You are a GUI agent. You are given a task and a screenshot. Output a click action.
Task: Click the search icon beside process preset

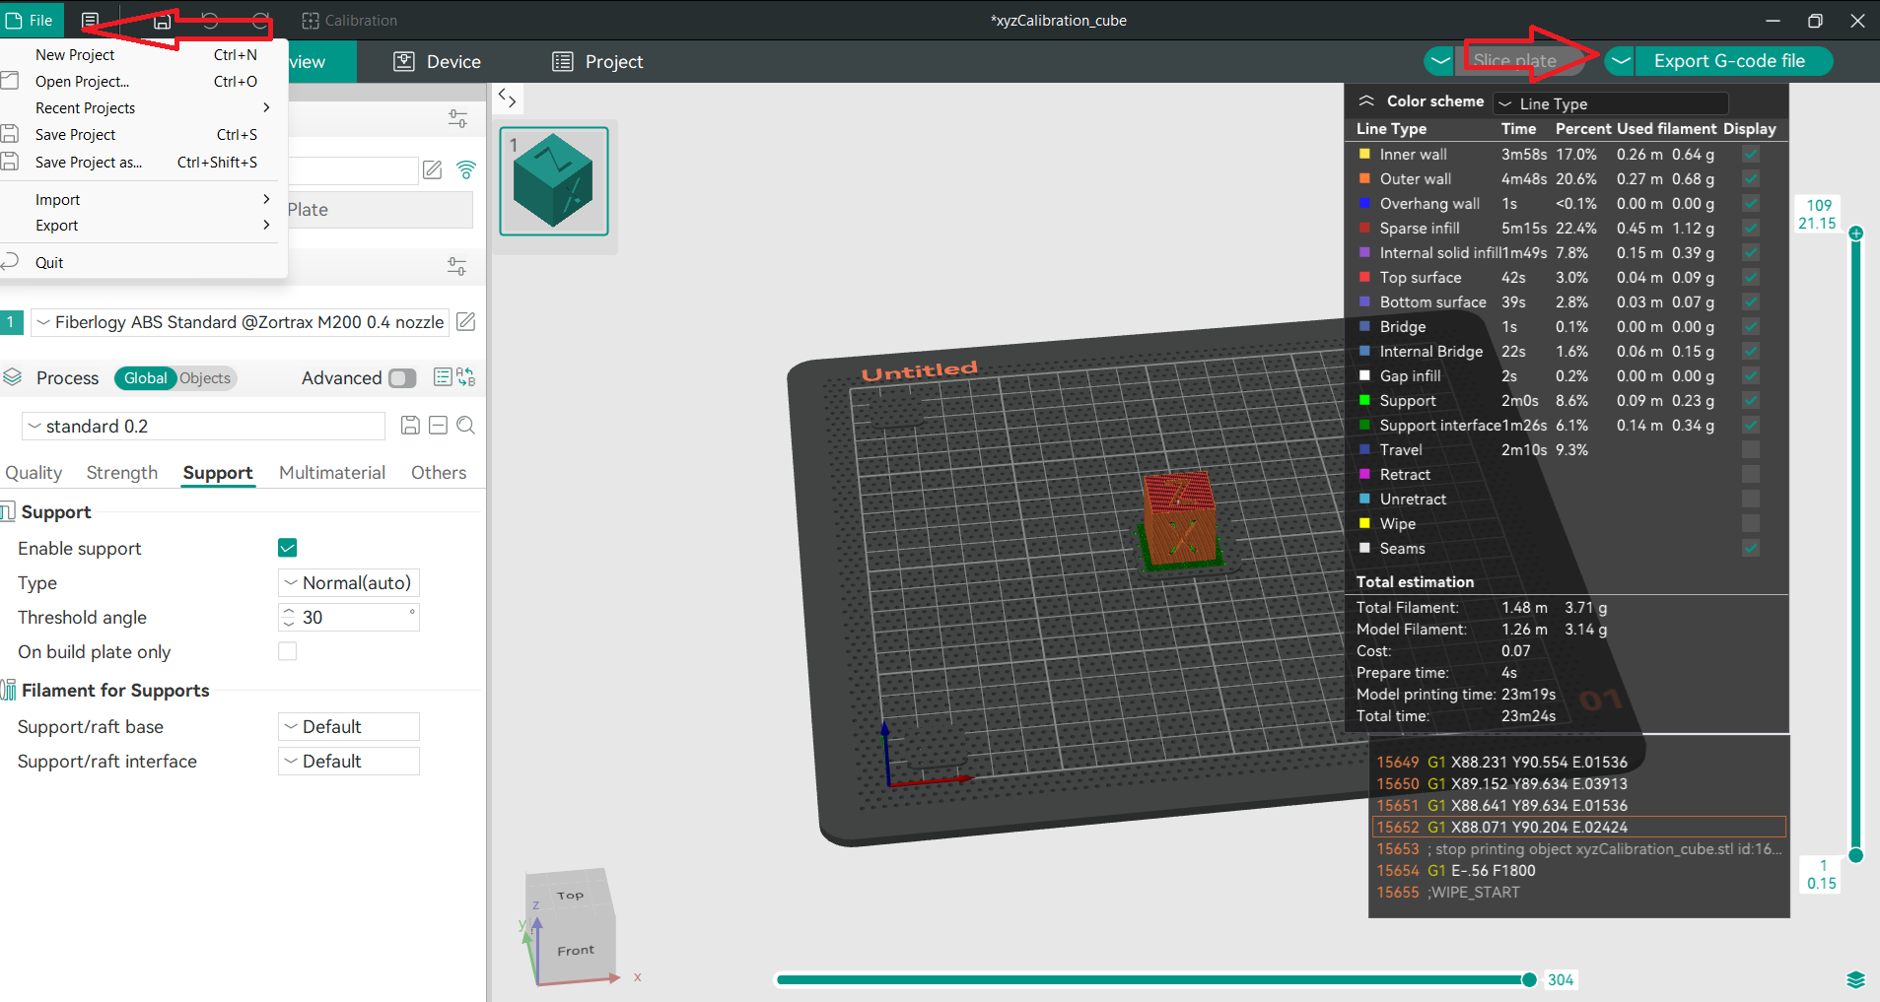pyautogui.click(x=466, y=426)
